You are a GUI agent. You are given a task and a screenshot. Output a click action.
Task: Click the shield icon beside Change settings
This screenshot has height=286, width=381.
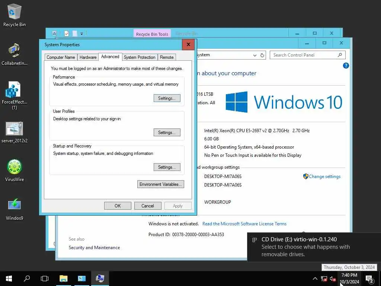tap(306, 176)
